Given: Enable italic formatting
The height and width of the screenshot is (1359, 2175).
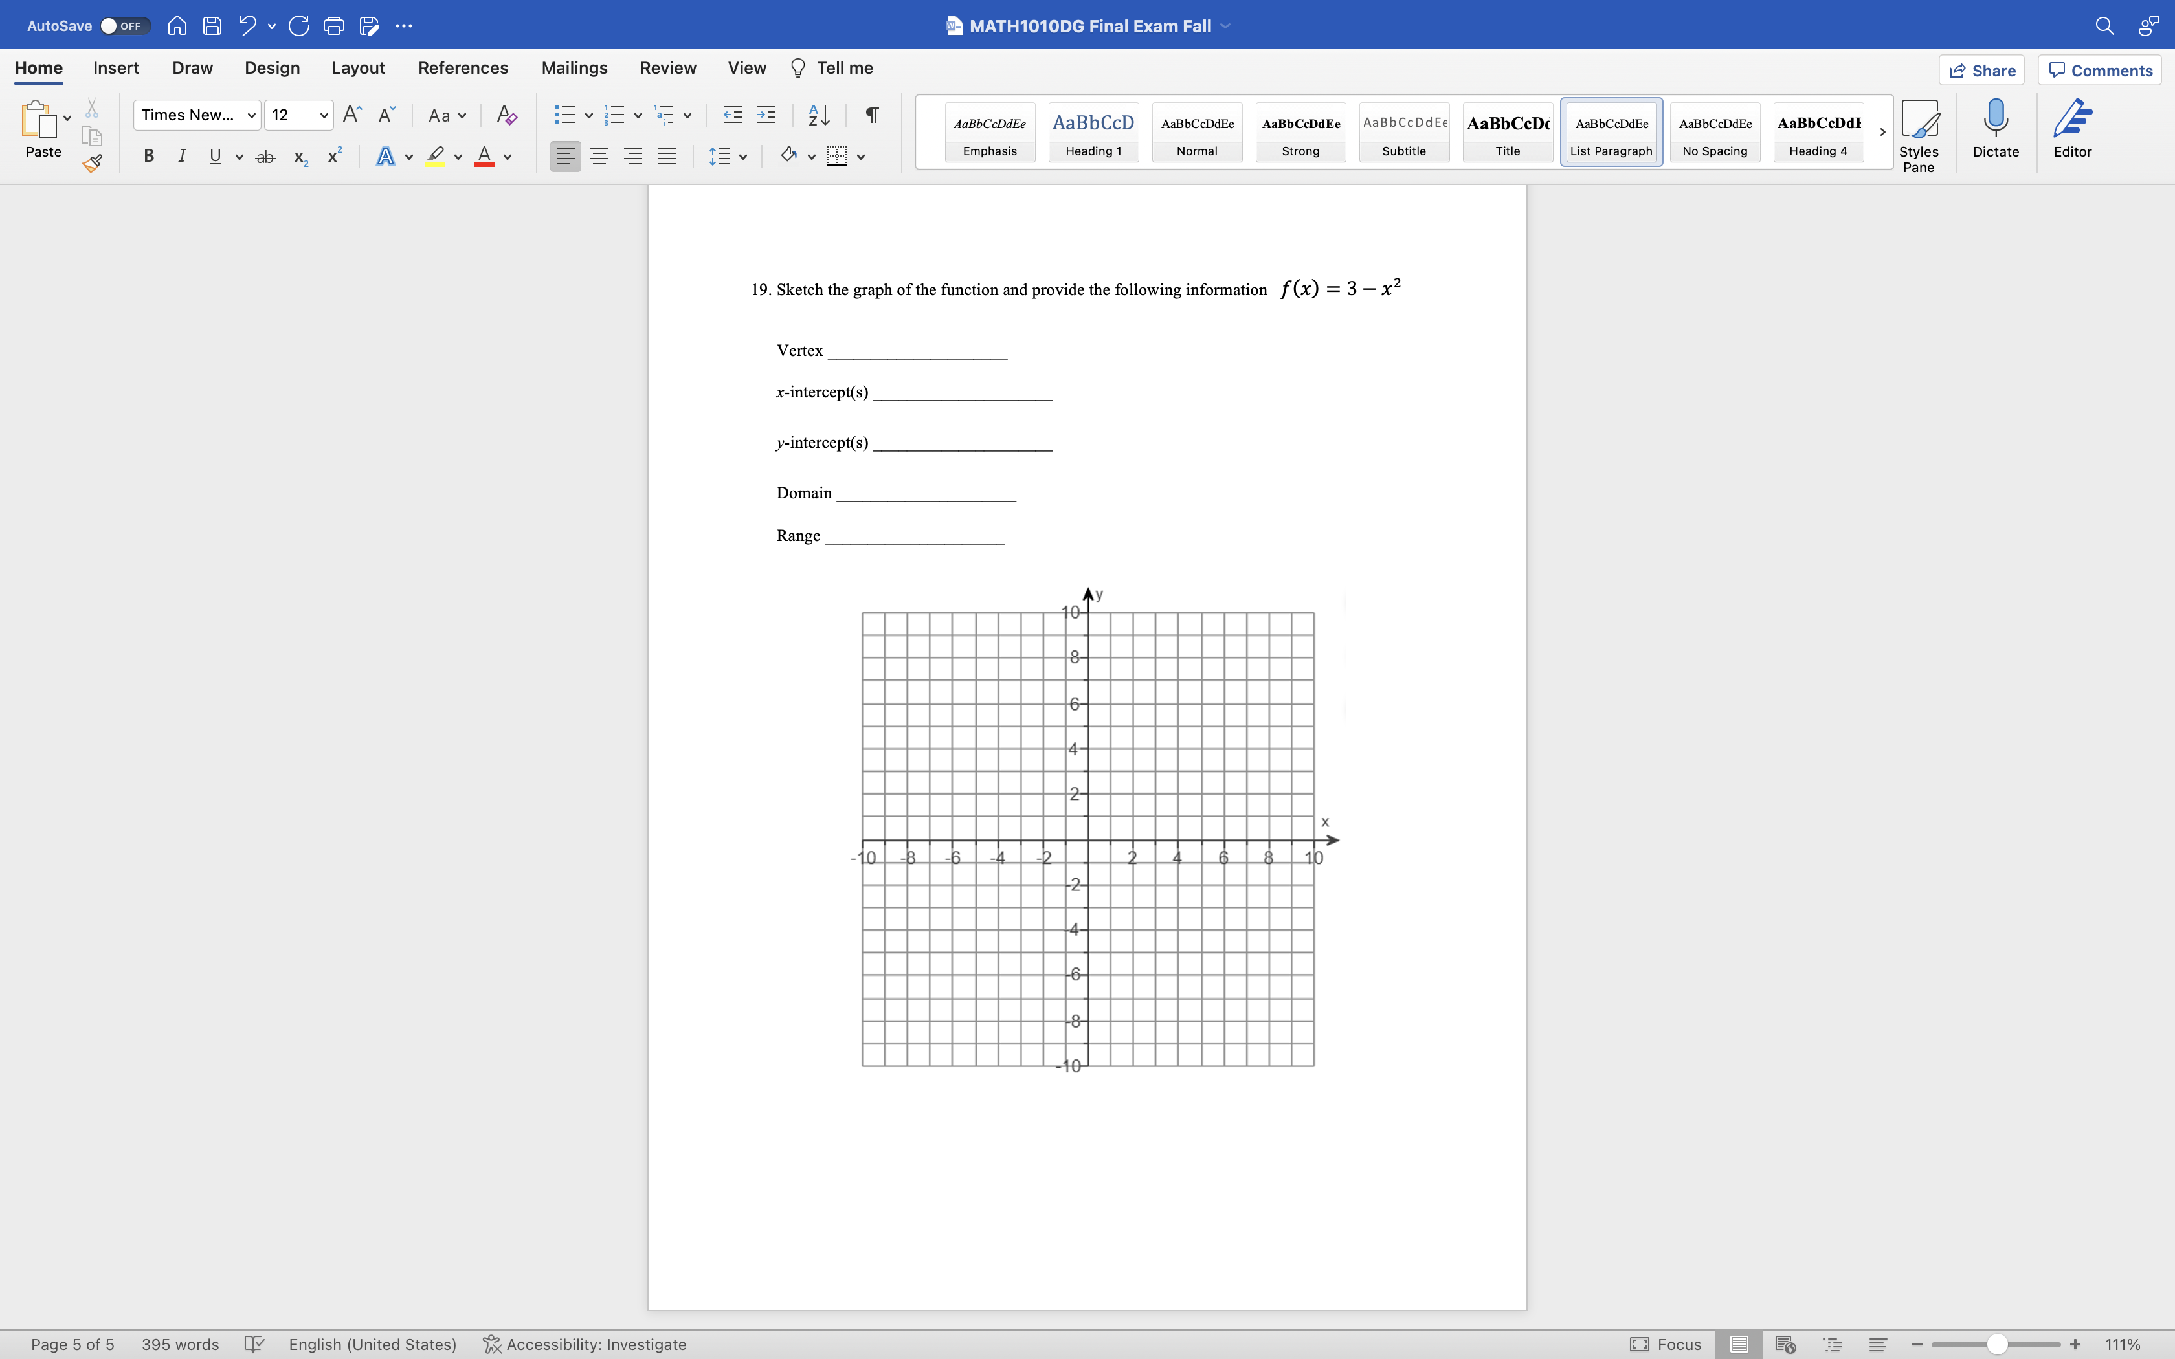Looking at the screenshot, I should point(181,155).
